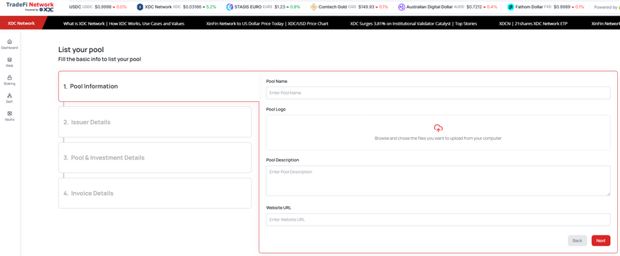620x256 pixels.
Task: Click the Fathom Dollar coin icon in ticker
Action: coord(511,7)
